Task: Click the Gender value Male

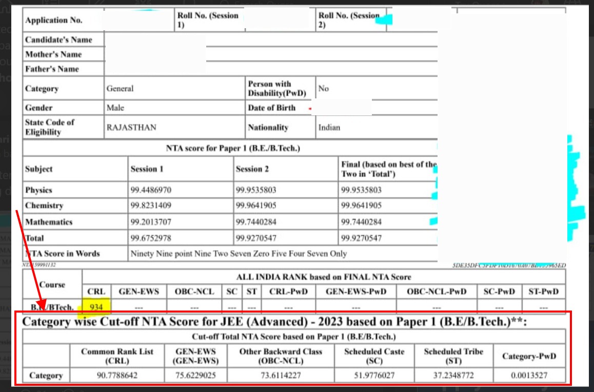Action: (x=115, y=108)
